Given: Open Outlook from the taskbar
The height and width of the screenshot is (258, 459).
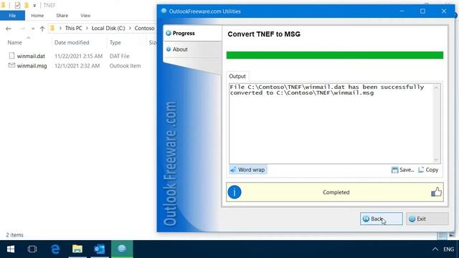Looking at the screenshot, I should [100, 249].
